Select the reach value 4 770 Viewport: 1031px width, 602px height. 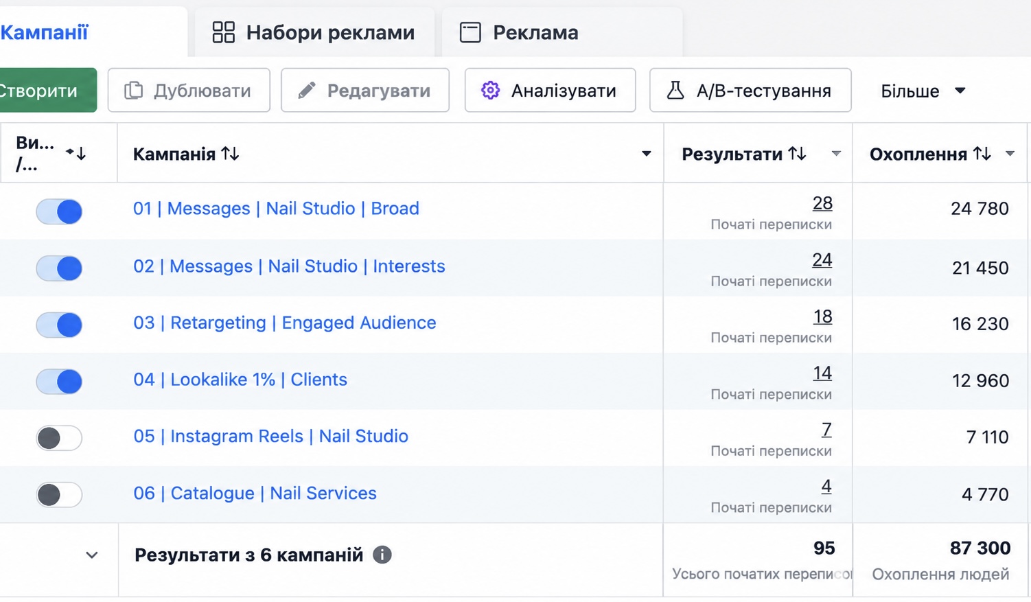[x=985, y=494]
